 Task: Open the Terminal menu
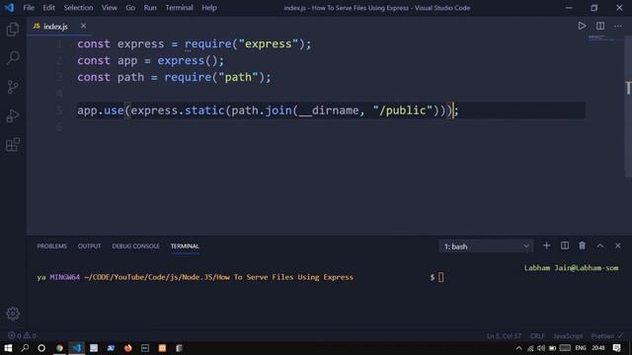(x=179, y=8)
